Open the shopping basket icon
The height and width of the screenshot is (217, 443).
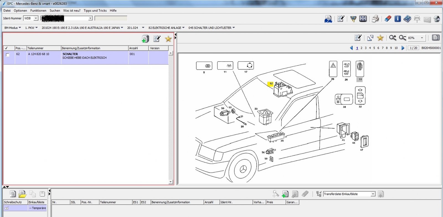[x=353, y=19]
